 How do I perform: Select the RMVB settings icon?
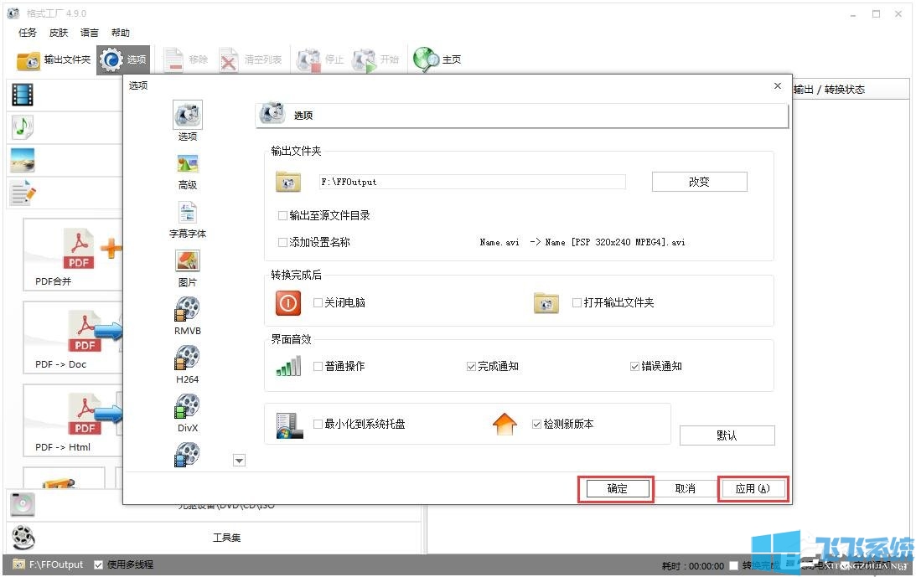click(x=186, y=317)
